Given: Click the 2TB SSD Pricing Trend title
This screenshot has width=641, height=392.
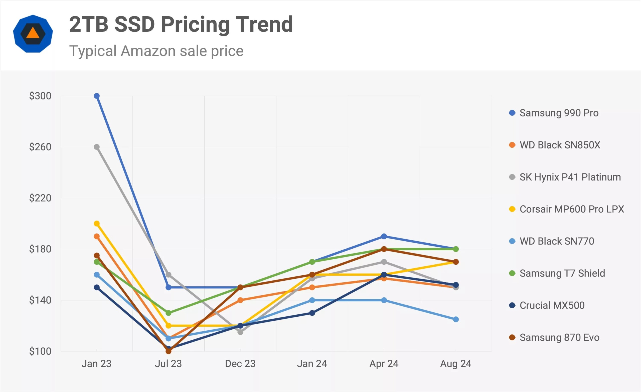Looking at the screenshot, I should pyautogui.click(x=181, y=24).
